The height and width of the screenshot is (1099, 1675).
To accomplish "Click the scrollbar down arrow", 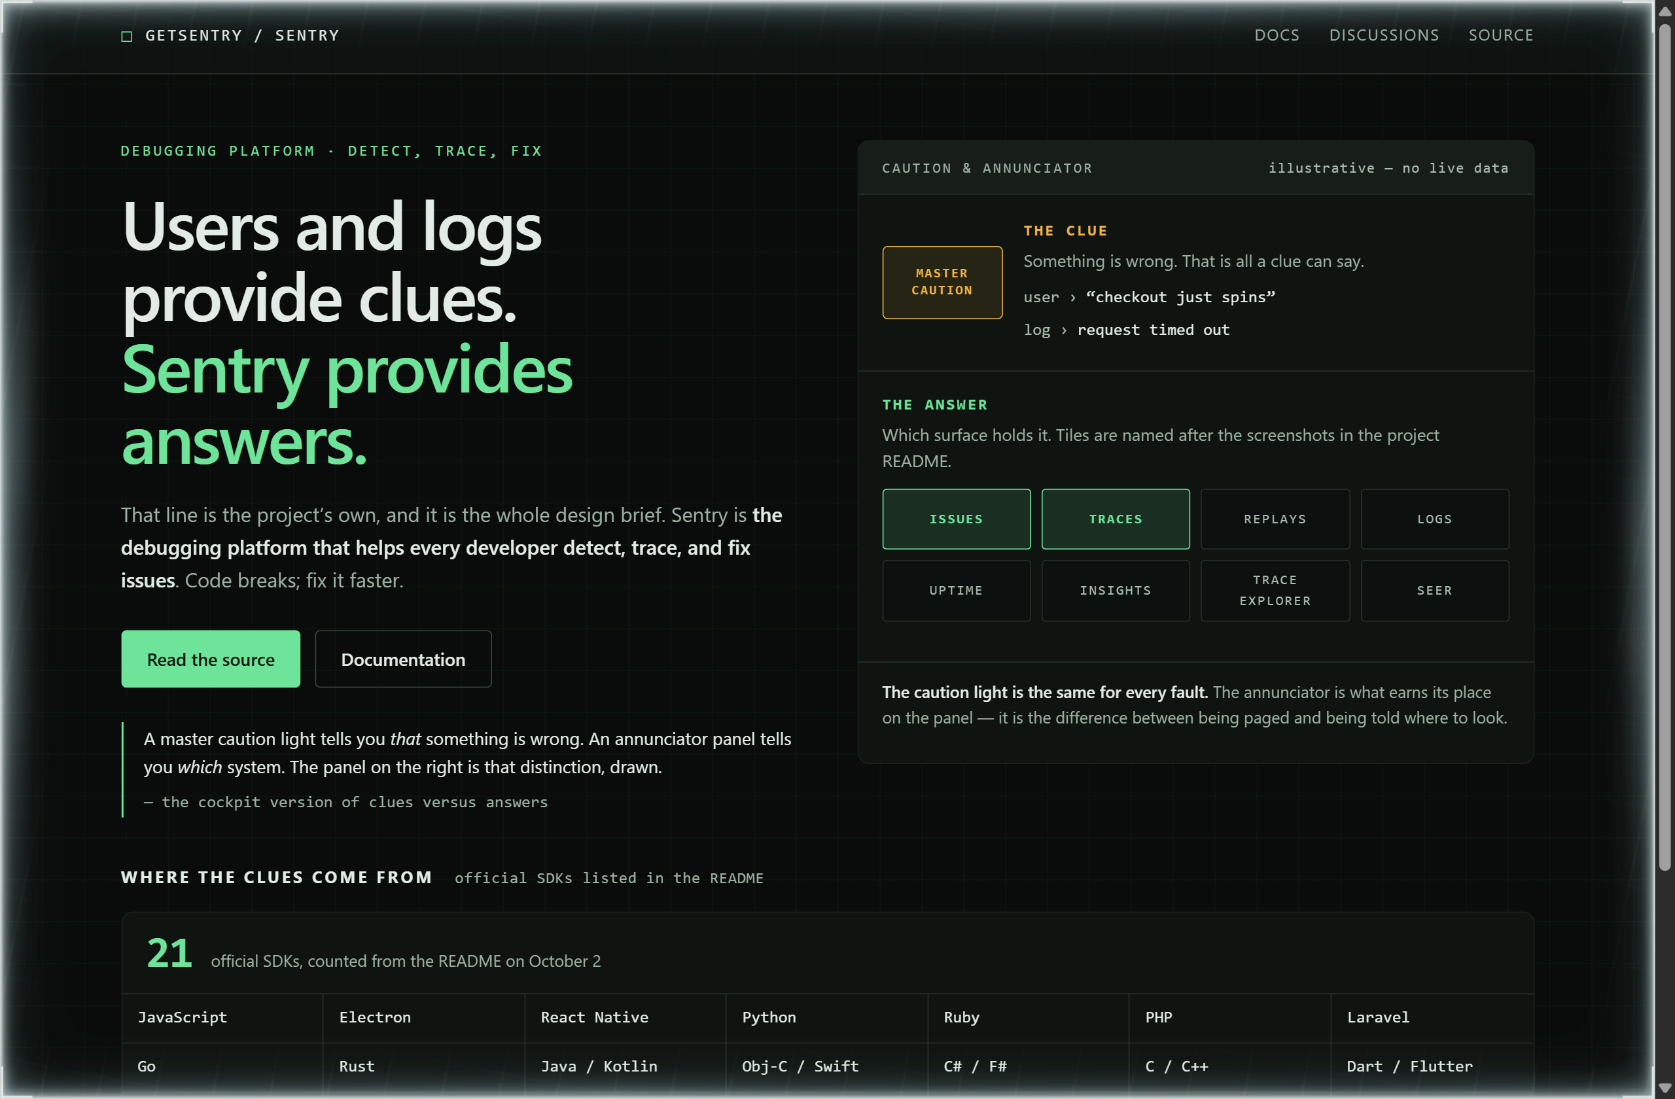I will (x=1665, y=1088).
